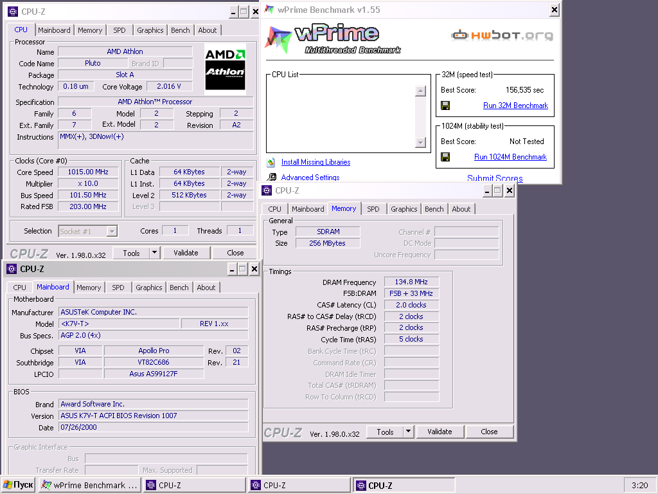
Task: Switch to the CPU tab in the Mainboard window
Action: click(x=19, y=288)
